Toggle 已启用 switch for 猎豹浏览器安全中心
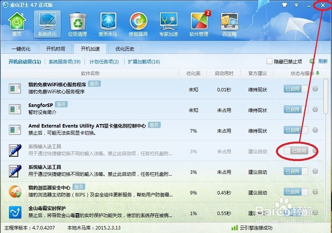This screenshot has height=233, width=332. tap(296, 192)
